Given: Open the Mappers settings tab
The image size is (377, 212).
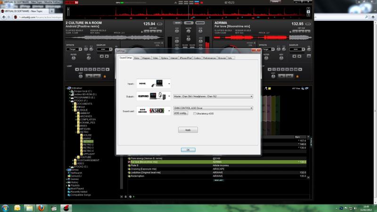Looking at the screenshot, I should pyautogui.click(x=147, y=58).
